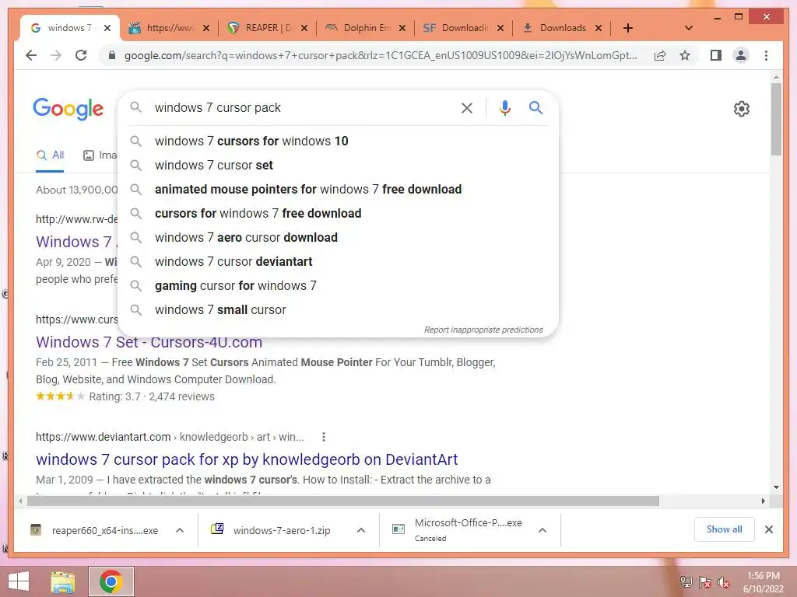Viewport: 797px width, 597px height.
Task: Choose suggestion windows 7 cursor deviantart
Action: pos(338,261)
